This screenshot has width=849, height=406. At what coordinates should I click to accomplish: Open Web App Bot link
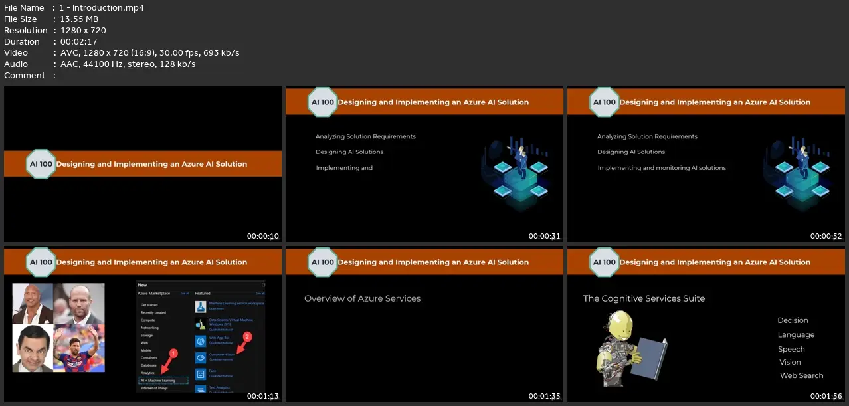219,338
